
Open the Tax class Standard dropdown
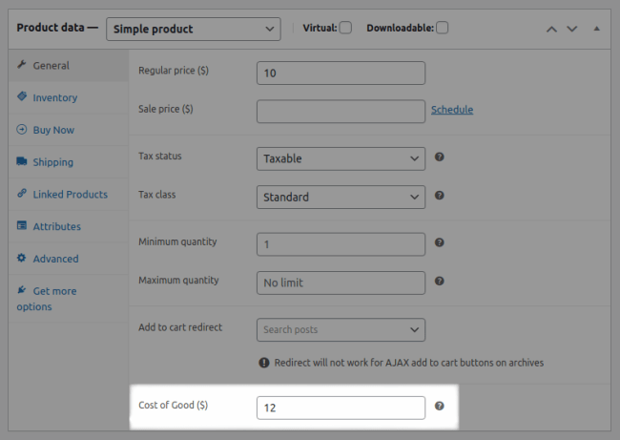341,197
